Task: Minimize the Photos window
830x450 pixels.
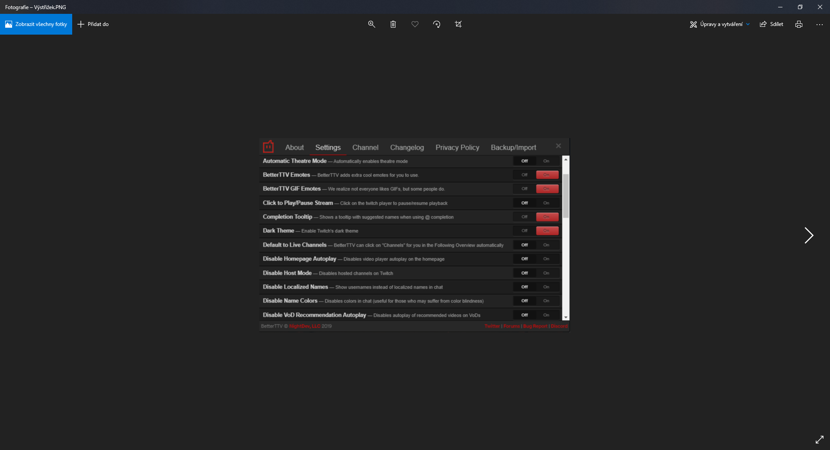Action: coord(780,7)
